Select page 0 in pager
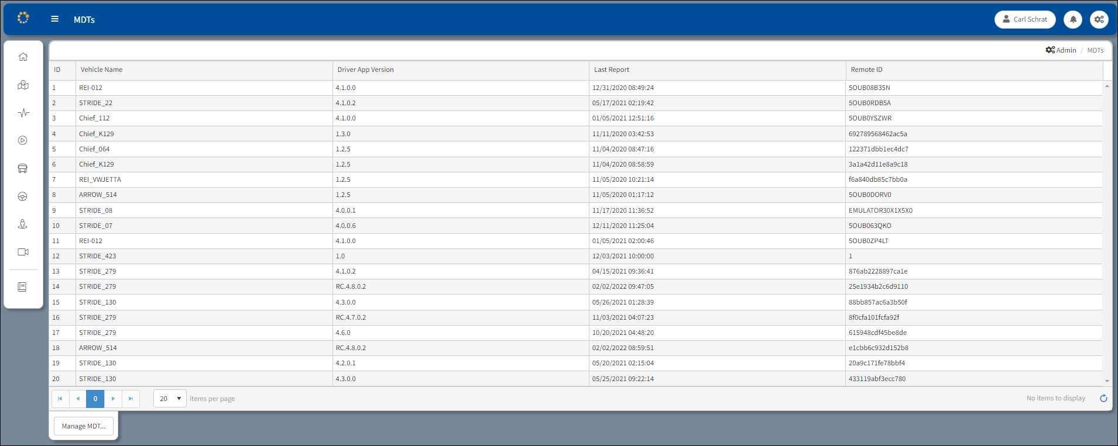Screen dimensions: 1118x446 pyautogui.click(x=95, y=399)
